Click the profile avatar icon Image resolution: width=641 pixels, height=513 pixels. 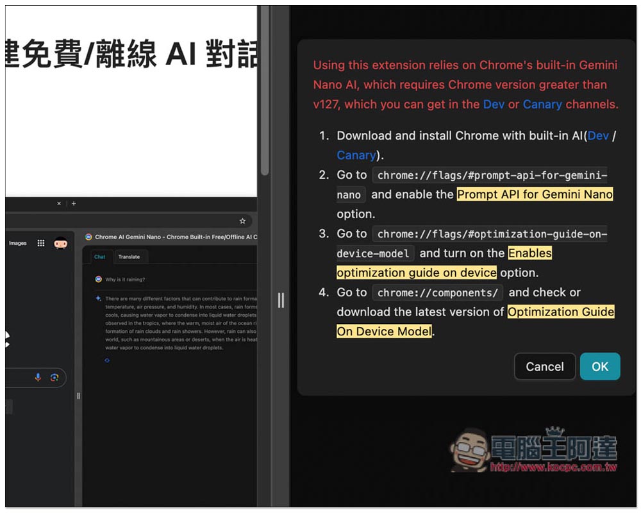(60, 243)
